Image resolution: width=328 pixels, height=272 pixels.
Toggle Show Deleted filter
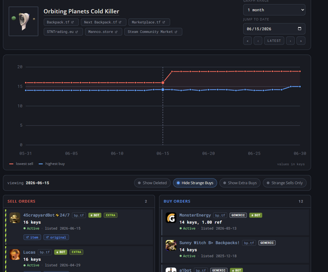coord(152,183)
